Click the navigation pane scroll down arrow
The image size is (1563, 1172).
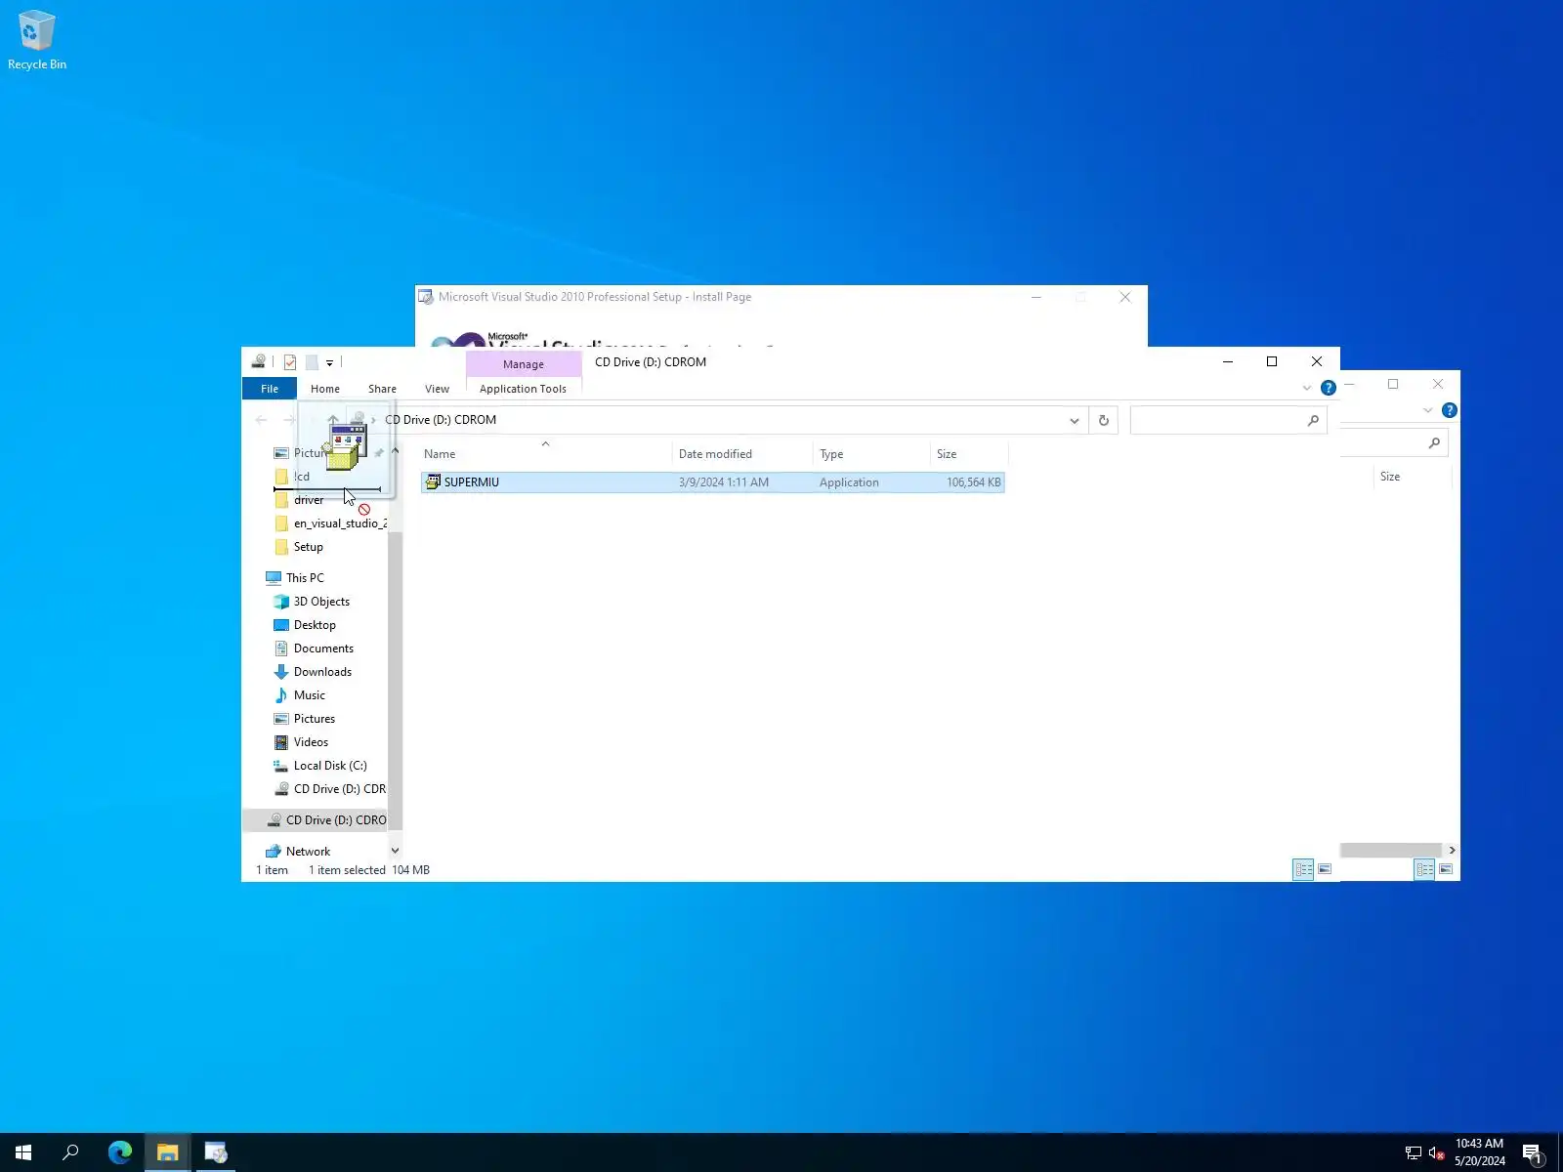pos(395,851)
